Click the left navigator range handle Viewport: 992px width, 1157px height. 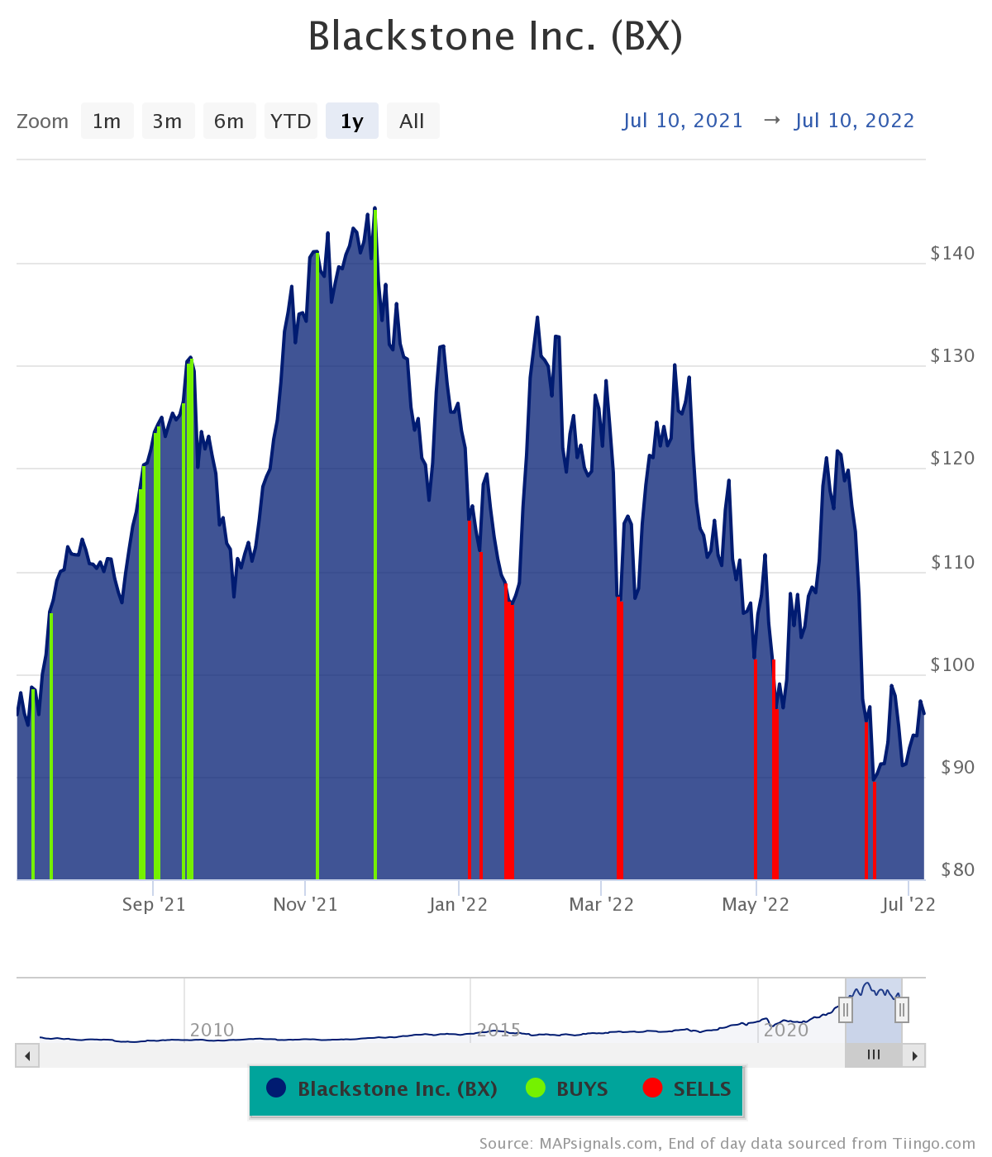tap(846, 1009)
